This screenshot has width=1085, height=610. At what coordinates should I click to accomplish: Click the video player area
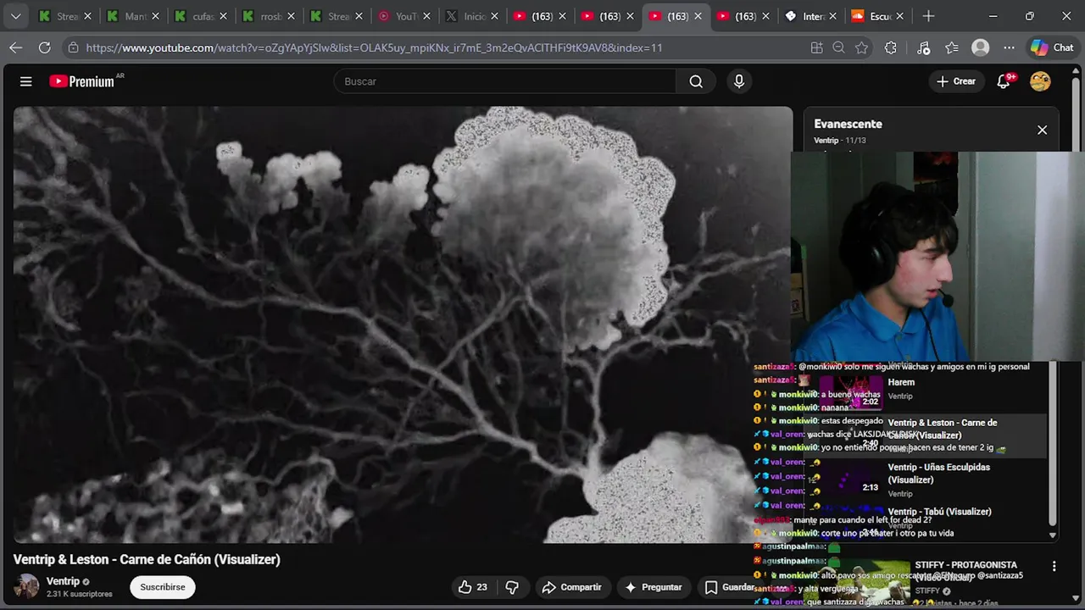[403, 324]
